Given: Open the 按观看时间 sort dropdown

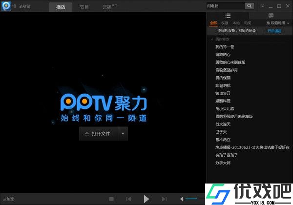Looking at the screenshot, I should tap(278, 23).
